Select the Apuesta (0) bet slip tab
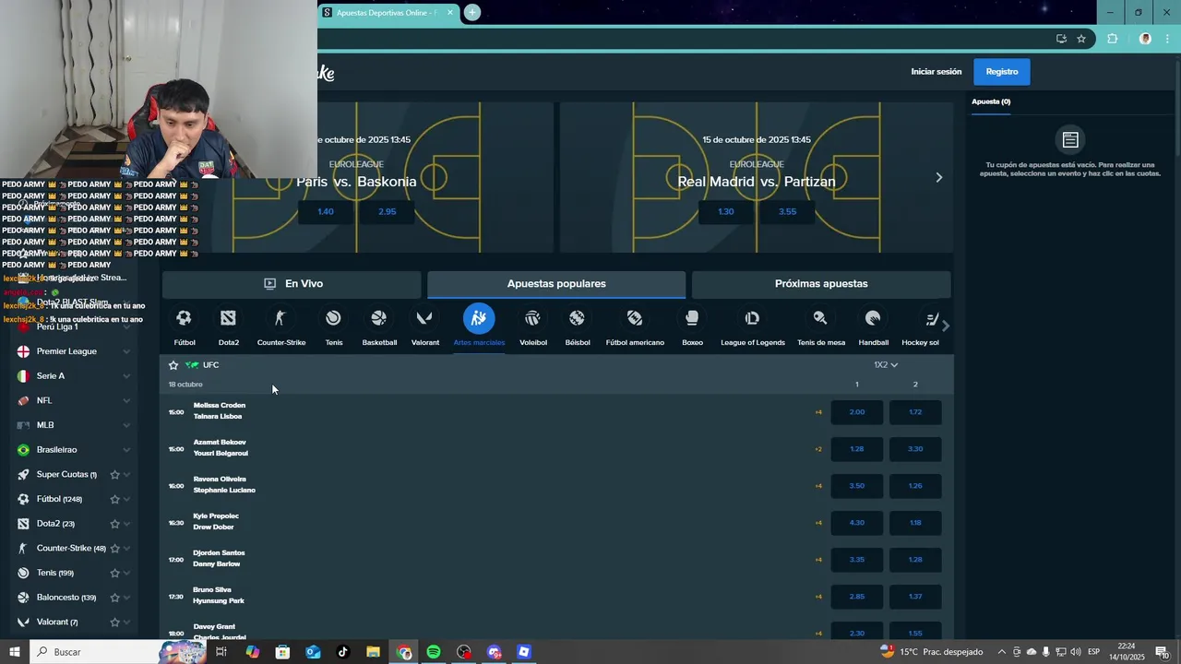This screenshot has width=1181, height=664. (991, 101)
